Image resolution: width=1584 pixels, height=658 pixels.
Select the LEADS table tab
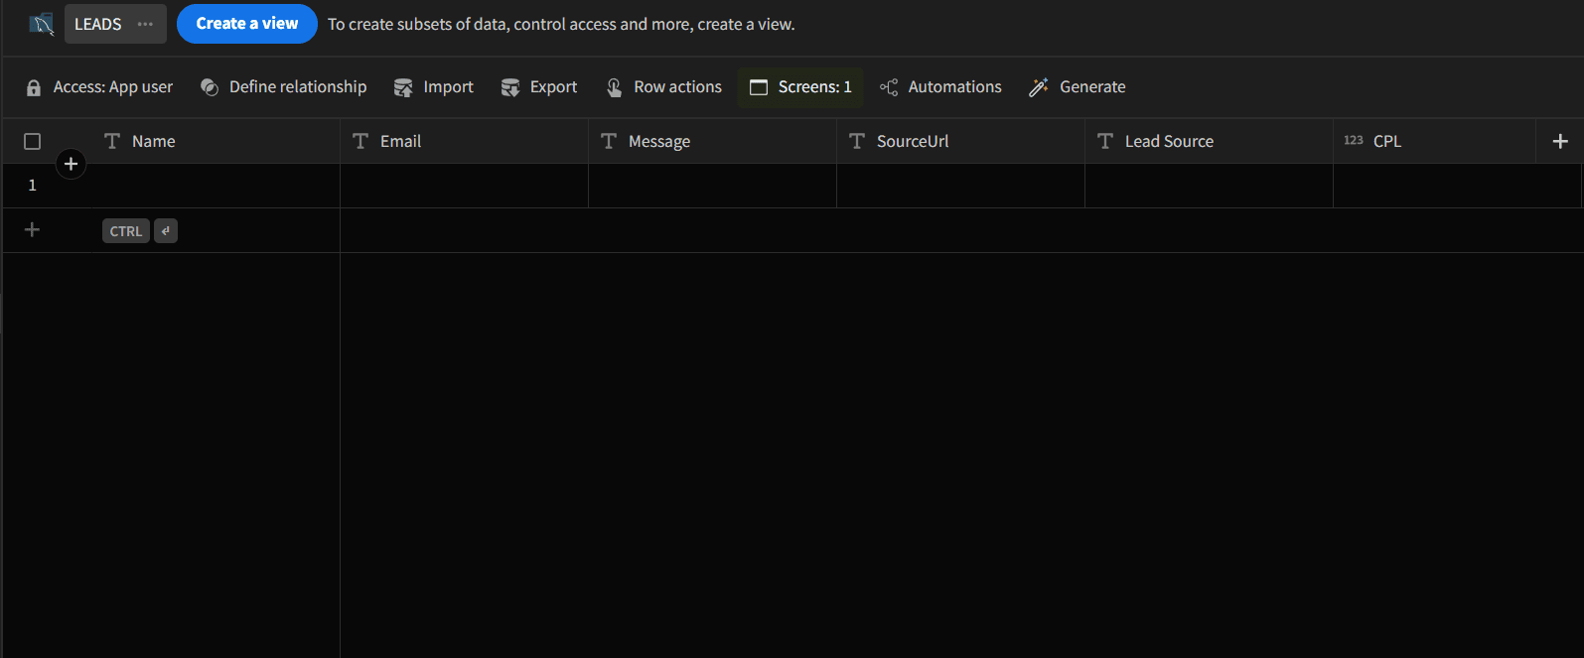[115, 24]
